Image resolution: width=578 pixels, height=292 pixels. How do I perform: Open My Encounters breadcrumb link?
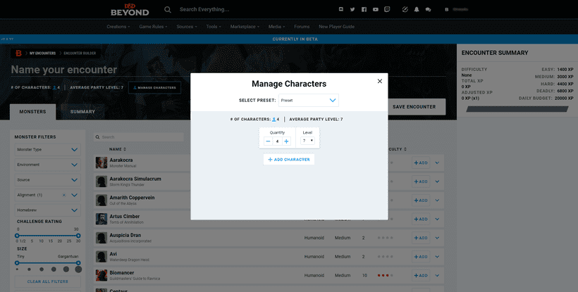pyautogui.click(x=42, y=53)
